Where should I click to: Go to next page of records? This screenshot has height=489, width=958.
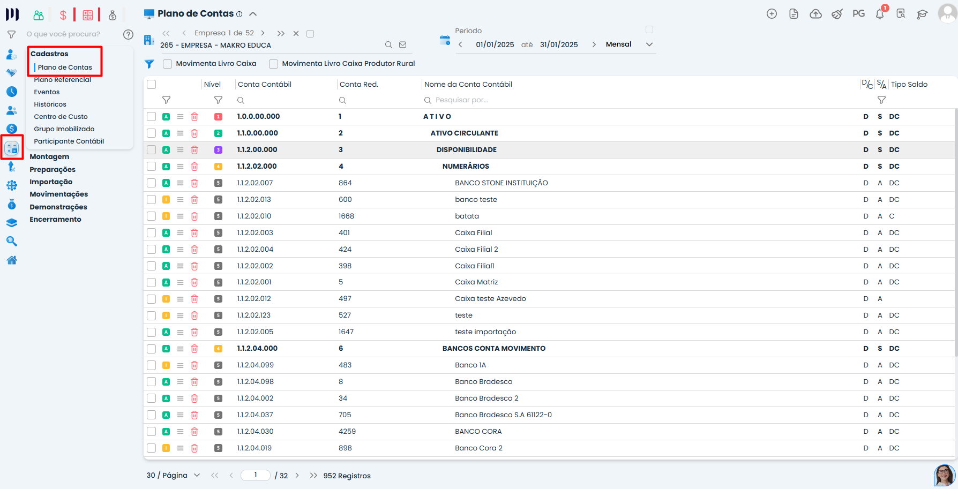pos(297,475)
